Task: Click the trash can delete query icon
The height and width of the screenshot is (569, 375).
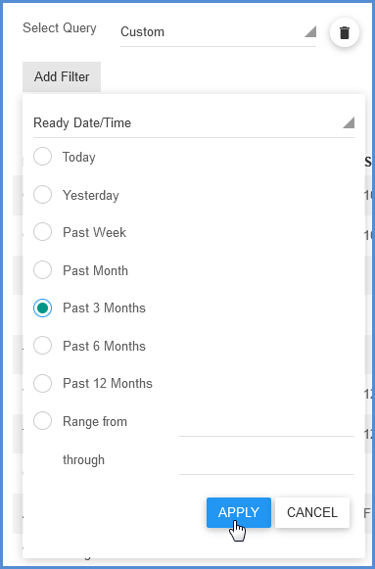Action: 345,32
